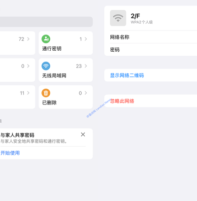The height and width of the screenshot is (201, 197).
Task: Dismiss the family sharing card with X
Action: click(83, 134)
